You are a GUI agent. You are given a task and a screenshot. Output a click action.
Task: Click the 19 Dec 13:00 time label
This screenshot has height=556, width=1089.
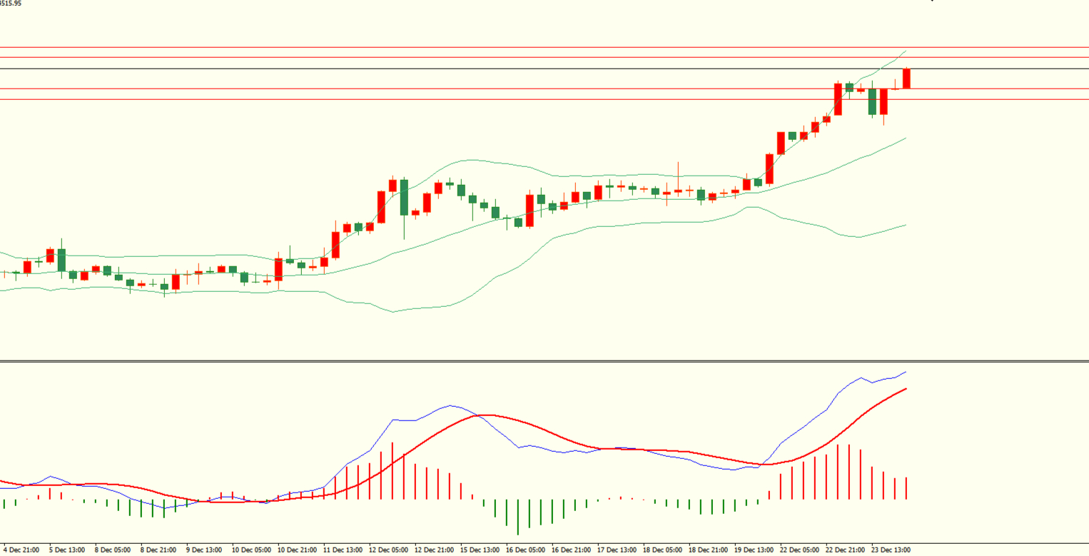(x=754, y=550)
